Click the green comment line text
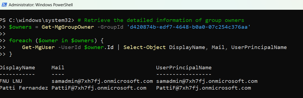Viewport: 303px width, 98px height. [161, 20]
